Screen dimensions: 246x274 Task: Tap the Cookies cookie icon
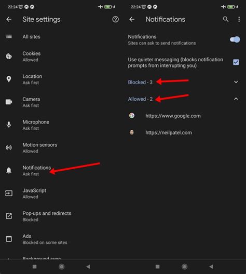click(9, 56)
